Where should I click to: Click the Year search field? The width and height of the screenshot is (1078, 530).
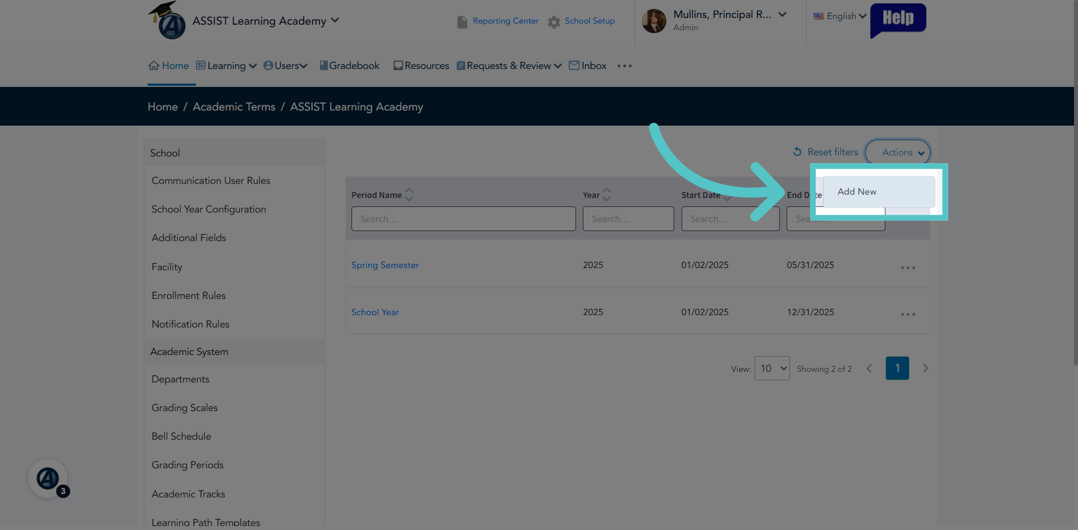tap(628, 219)
